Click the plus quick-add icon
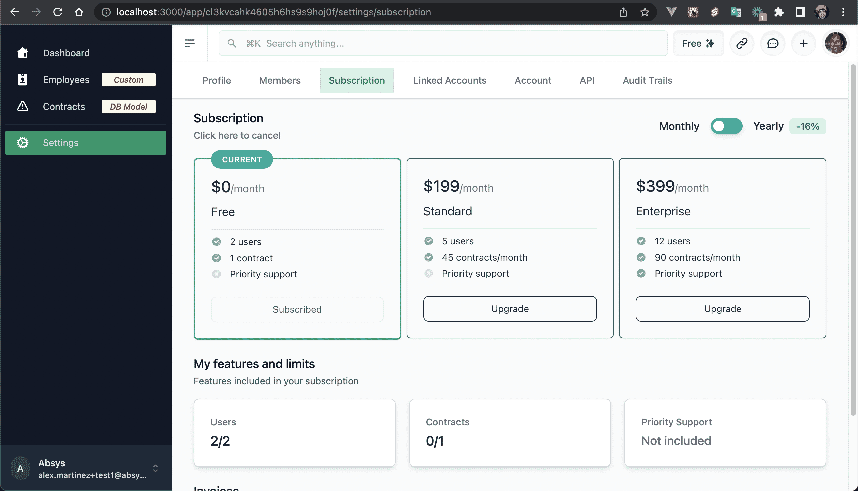Viewport: 858px width, 491px height. (x=804, y=43)
